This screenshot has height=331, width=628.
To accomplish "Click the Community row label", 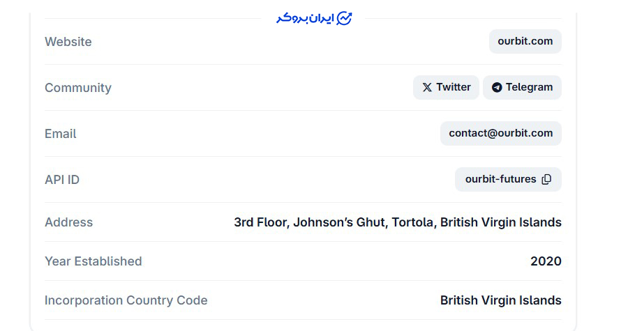I will pos(78,88).
